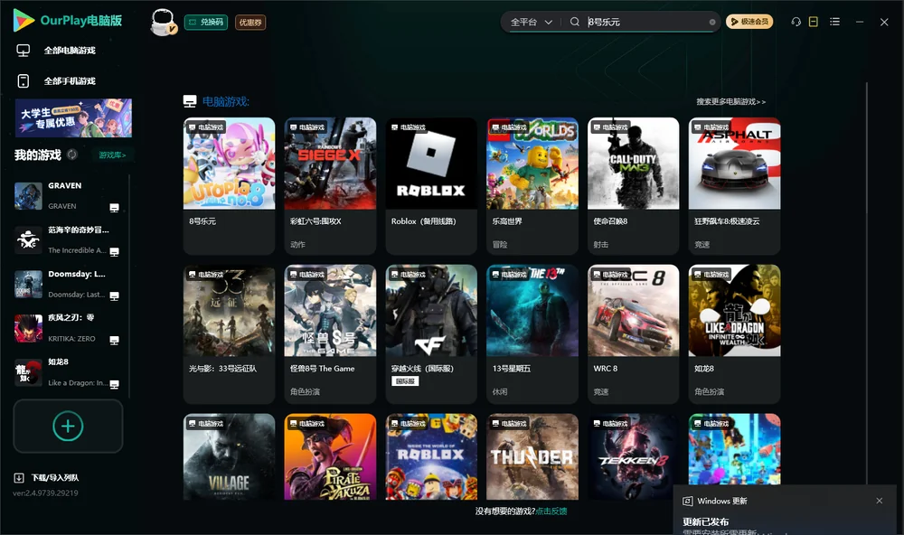The image size is (904, 535).
Task: Select Doomsday: Last Survivors in my games
Action: pyautogui.click(x=68, y=284)
